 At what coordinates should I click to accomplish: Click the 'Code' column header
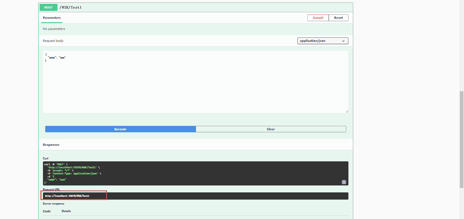coord(47,211)
